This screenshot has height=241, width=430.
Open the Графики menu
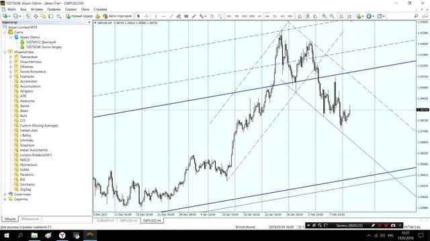[x=54, y=9]
